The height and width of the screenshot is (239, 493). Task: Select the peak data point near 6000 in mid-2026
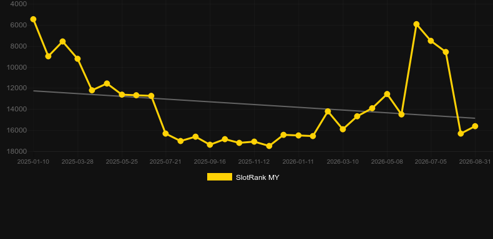pos(416,24)
